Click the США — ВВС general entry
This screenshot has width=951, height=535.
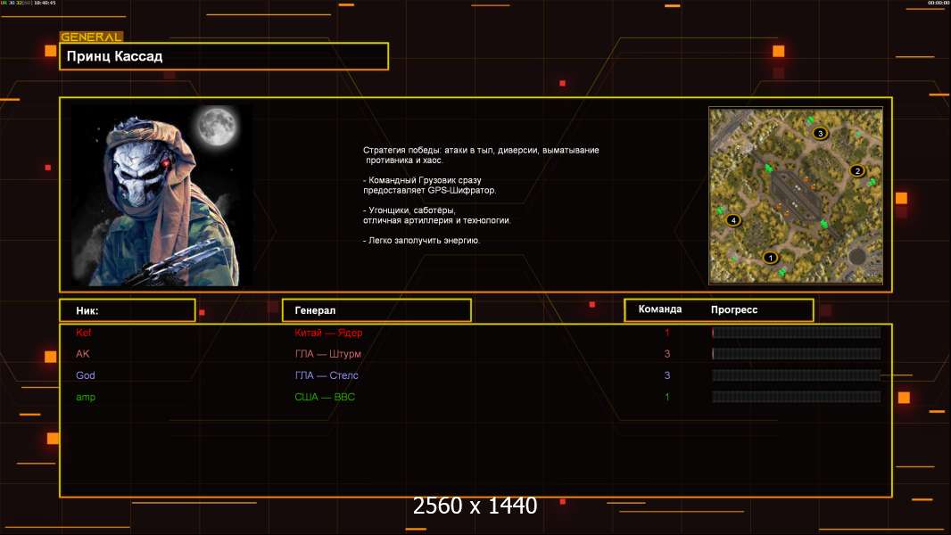pyautogui.click(x=325, y=397)
